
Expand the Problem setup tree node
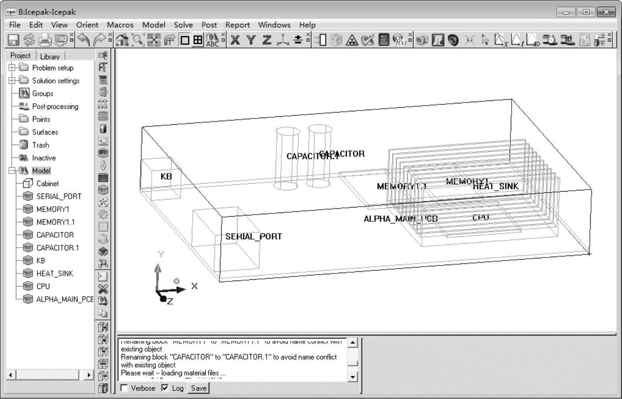click(12, 68)
